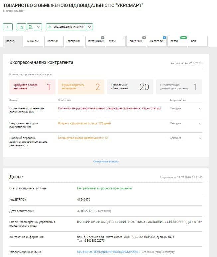Select Проблем не обнаружено card
Screen dimensions: 217x257
tap(130, 87)
